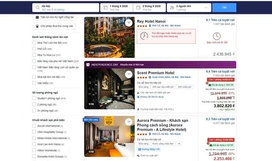Click the search magnifier icon beside Hà Nội

pyautogui.click(x=37, y=8)
